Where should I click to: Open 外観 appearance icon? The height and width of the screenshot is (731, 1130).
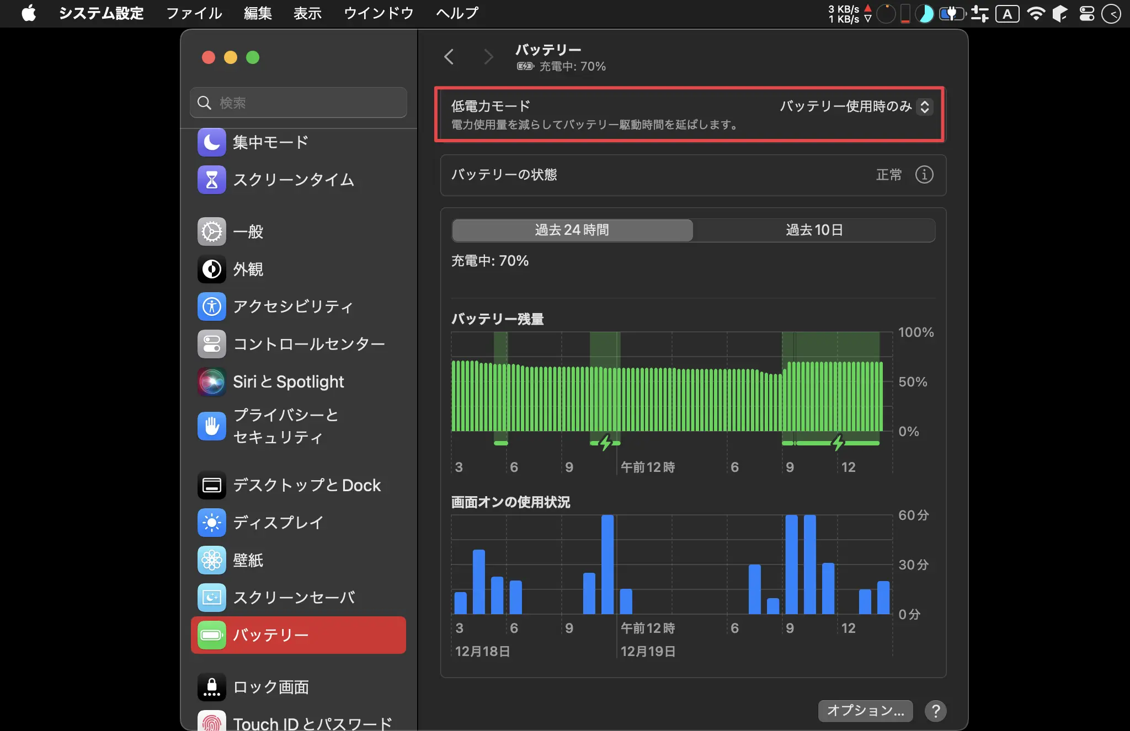[x=212, y=269]
